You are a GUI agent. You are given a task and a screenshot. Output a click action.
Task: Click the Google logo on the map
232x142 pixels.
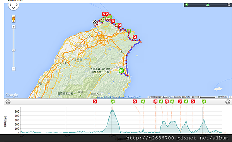(12, 95)
